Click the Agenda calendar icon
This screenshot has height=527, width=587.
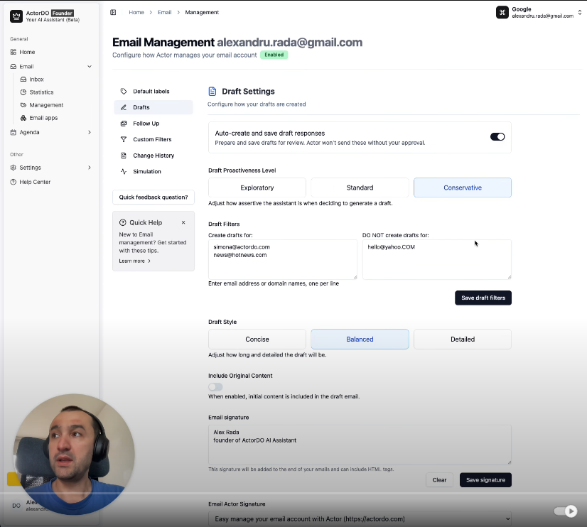(x=13, y=132)
